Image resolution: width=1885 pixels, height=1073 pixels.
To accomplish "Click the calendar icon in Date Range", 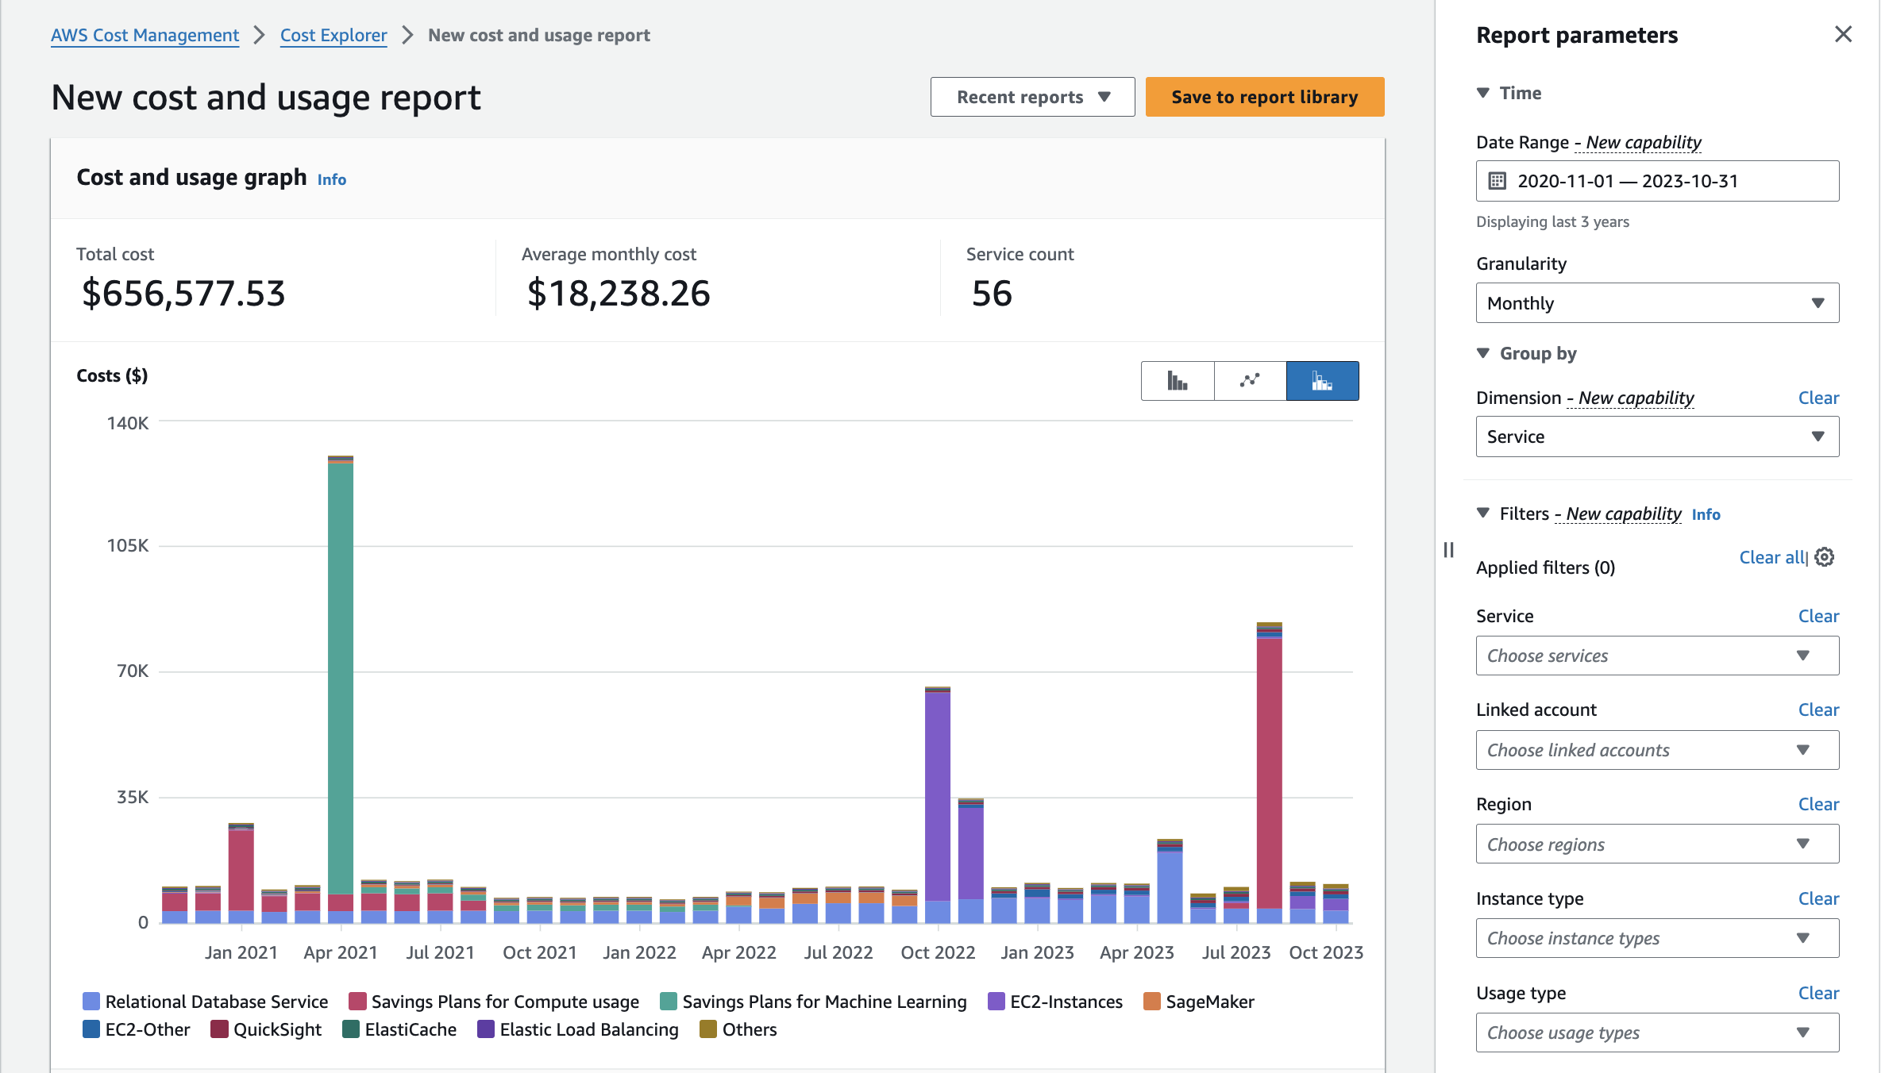I will (x=1498, y=181).
